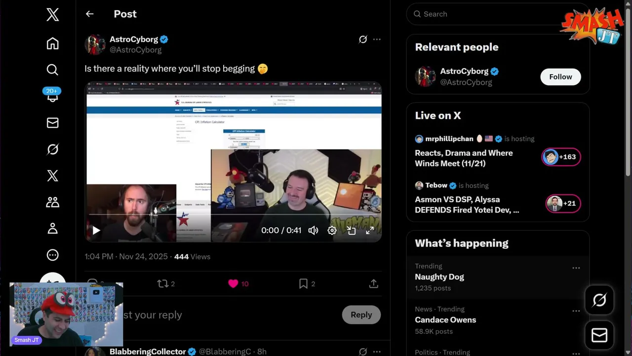632x356 pixels.
Task: Mute the video volume
Action: tap(313, 230)
